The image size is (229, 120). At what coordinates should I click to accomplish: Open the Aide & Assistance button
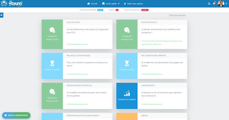click(x=16, y=115)
